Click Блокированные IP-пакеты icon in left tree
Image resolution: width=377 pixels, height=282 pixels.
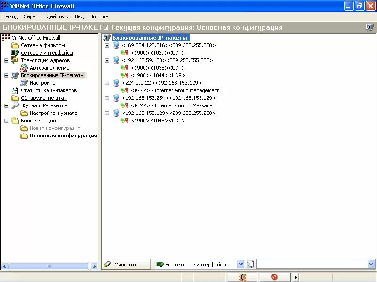click(15, 75)
